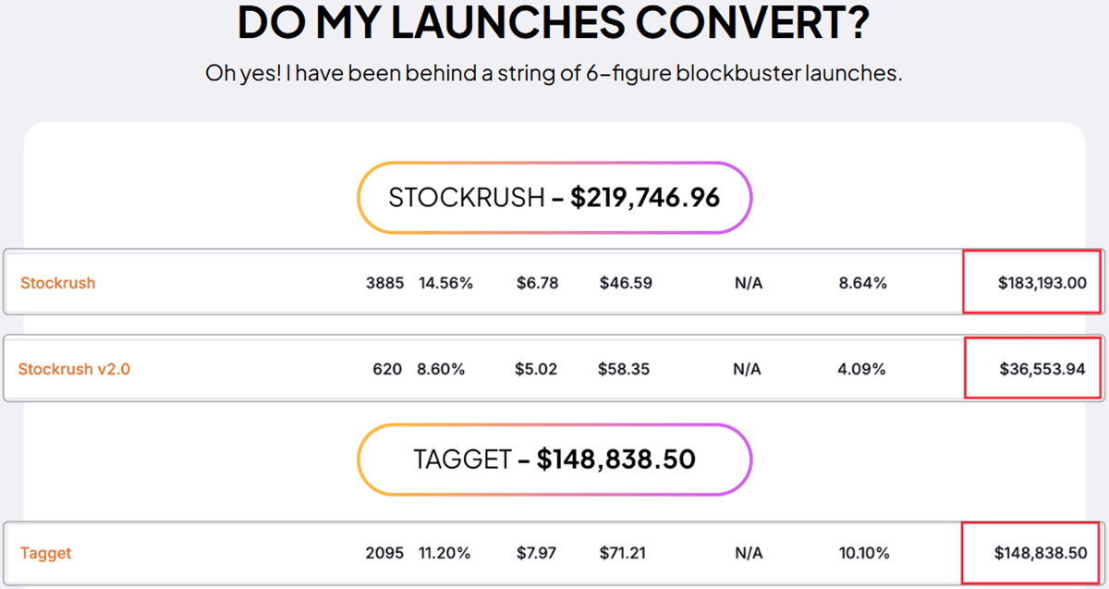
Task: Click the 2095 sales count
Action: point(384,554)
